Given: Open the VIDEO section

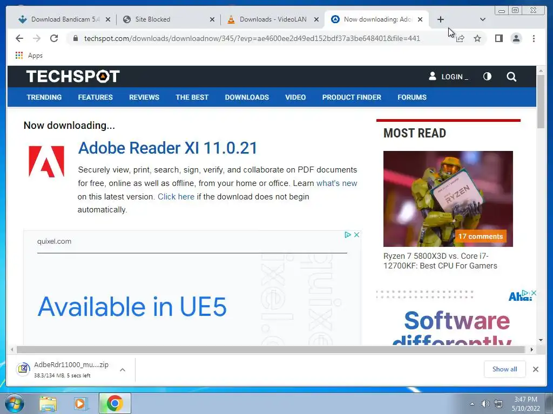Looking at the screenshot, I should (x=295, y=97).
